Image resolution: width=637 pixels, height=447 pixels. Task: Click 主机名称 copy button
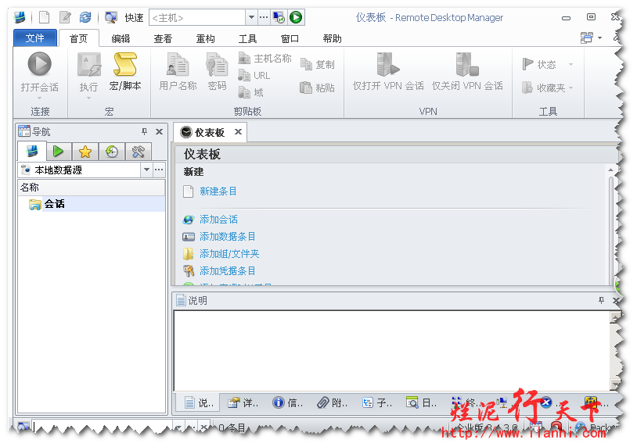pos(265,59)
